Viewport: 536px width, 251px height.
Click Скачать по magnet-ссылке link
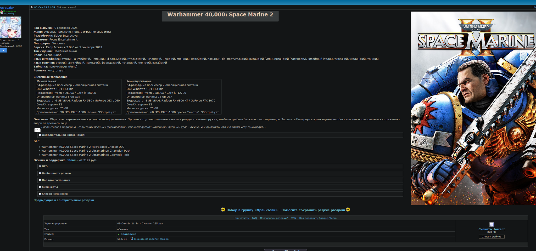click(151, 239)
